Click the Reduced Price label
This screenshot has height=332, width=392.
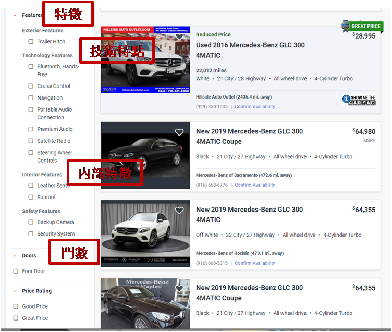tap(213, 35)
